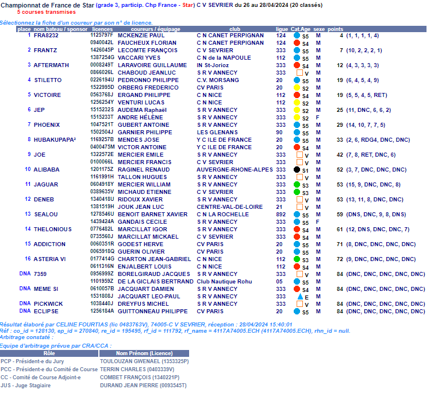Click black S1 circle for RAGINEL RENAUD
The width and height of the screenshot is (438, 393).
pyautogui.click(x=297, y=170)
